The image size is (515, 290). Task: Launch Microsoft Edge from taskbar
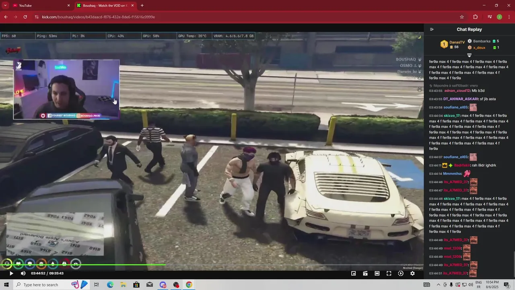(110, 285)
